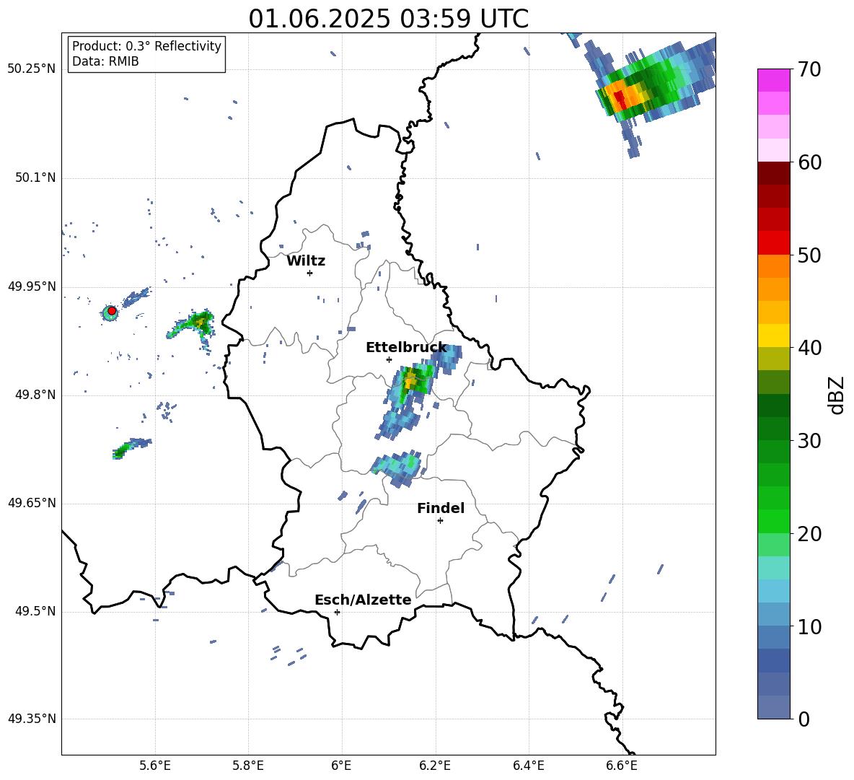Click the 50.25°N latitude label

[32, 69]
